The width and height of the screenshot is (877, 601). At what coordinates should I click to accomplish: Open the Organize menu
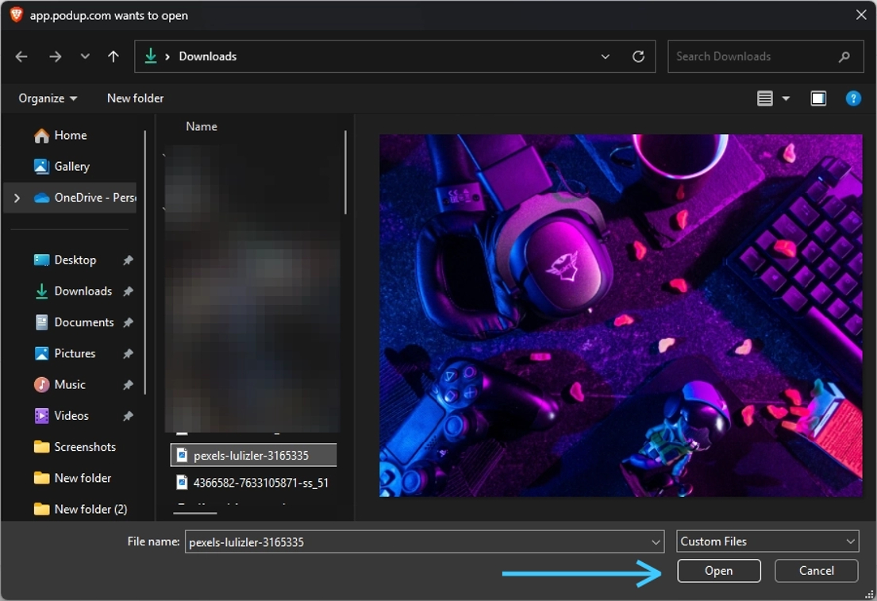point(48,98)
